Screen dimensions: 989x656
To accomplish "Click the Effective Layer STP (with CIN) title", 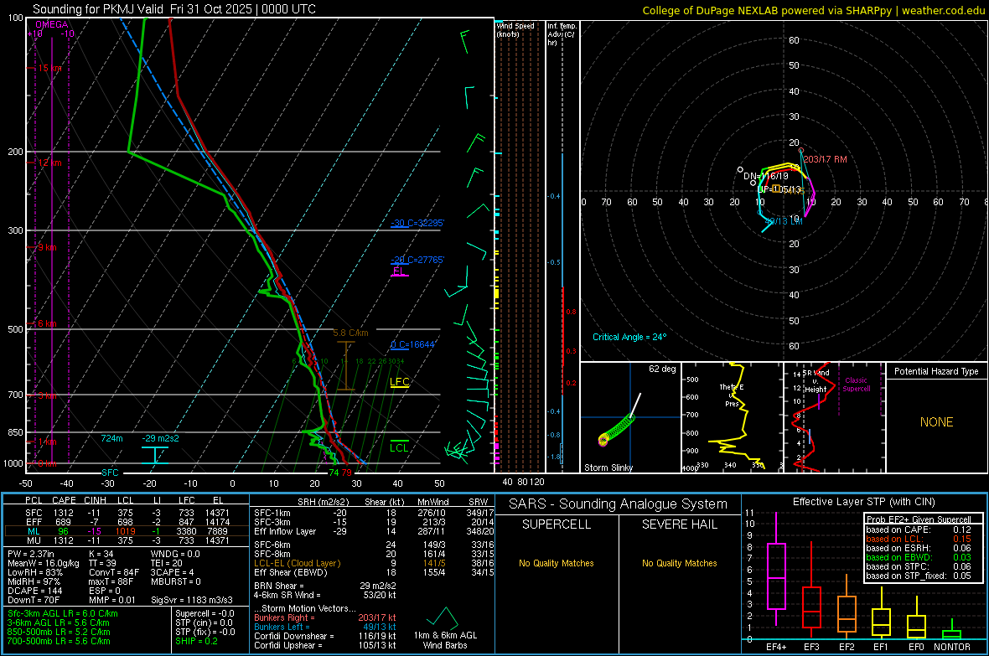I will pyautogui.click(x=863, y=502).
